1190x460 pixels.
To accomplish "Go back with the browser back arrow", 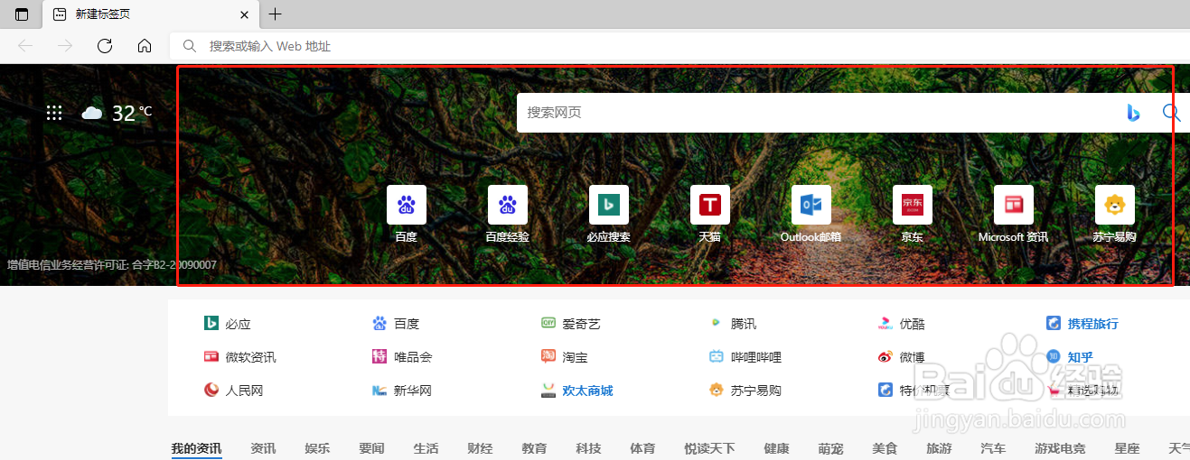I will click(25, 45).
